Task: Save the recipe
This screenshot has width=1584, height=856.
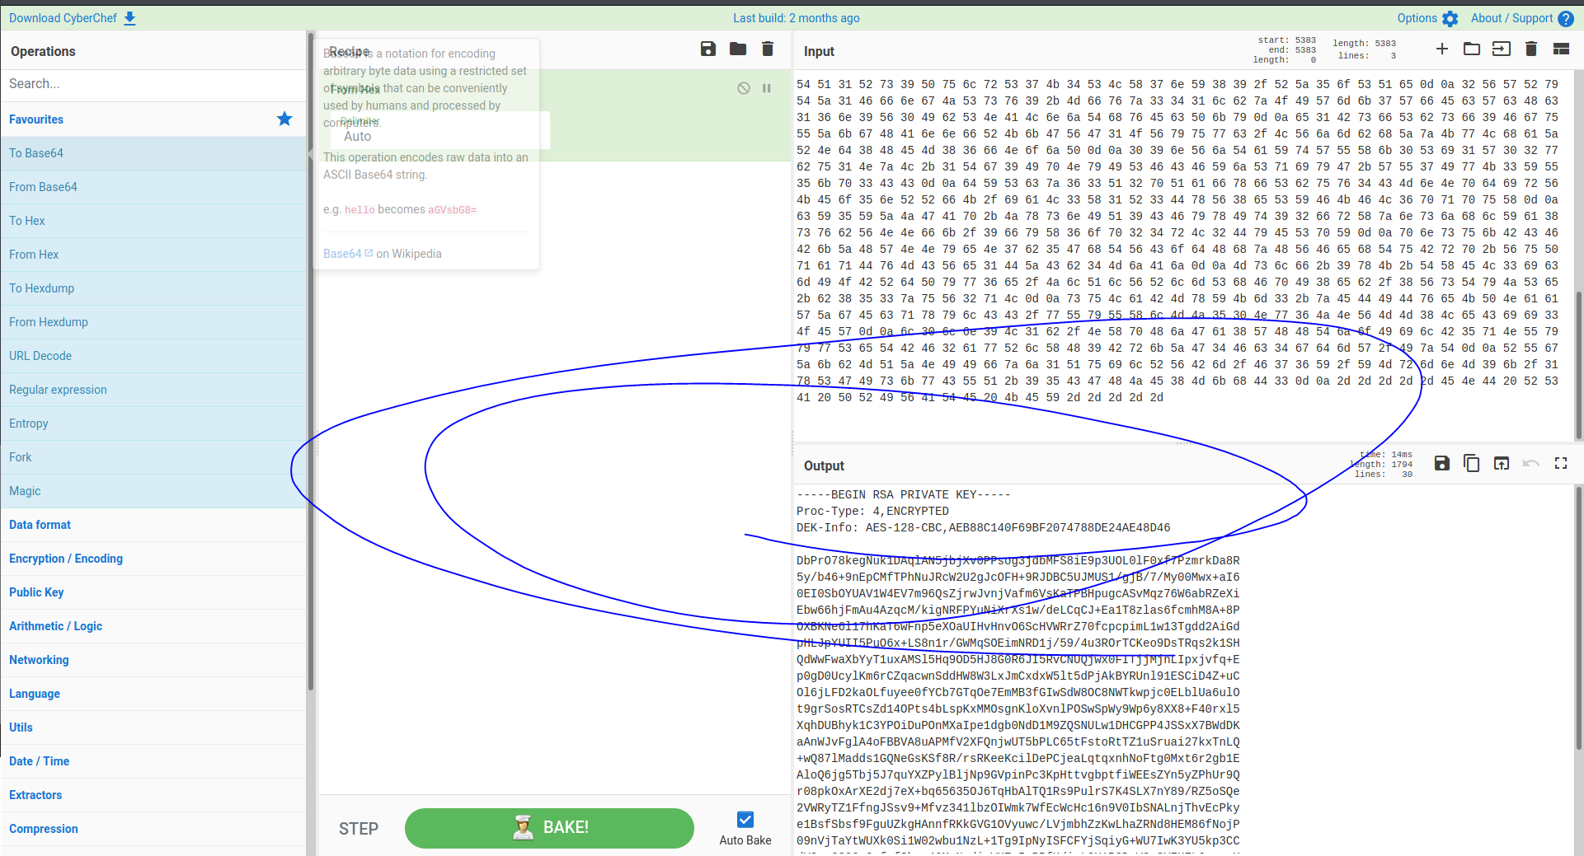Action: (x=708, y=49)
